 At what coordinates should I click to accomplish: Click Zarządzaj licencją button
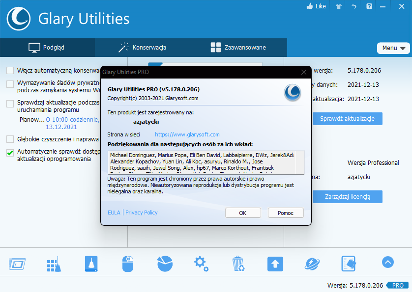click(348, 196)
